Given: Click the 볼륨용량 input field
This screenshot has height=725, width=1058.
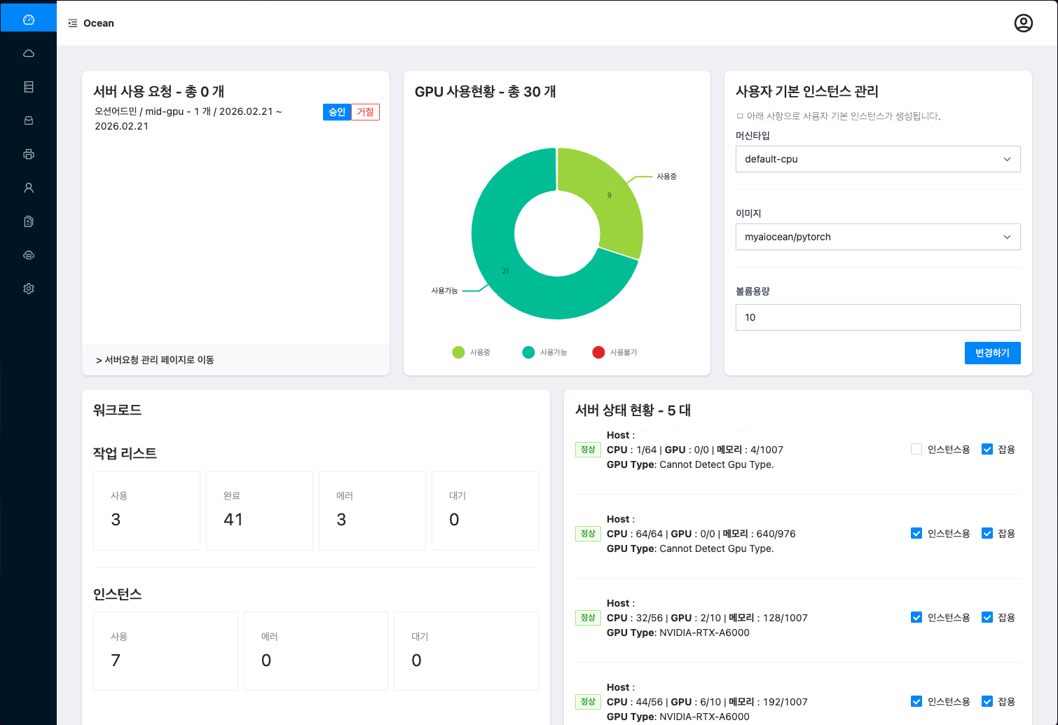Looking at the screenshot, I should (x=878, y=317).
